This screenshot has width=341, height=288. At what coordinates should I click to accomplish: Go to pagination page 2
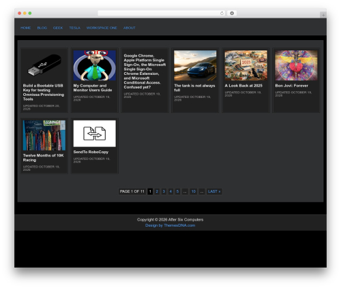coord(157,191)
